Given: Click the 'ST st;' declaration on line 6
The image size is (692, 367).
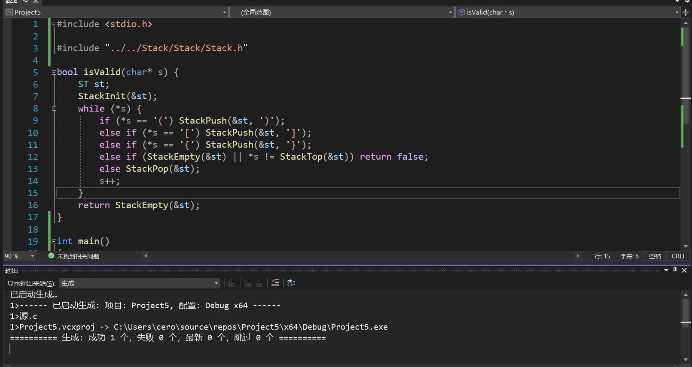Looking at the screenshot, I should (x=93, y=84).
